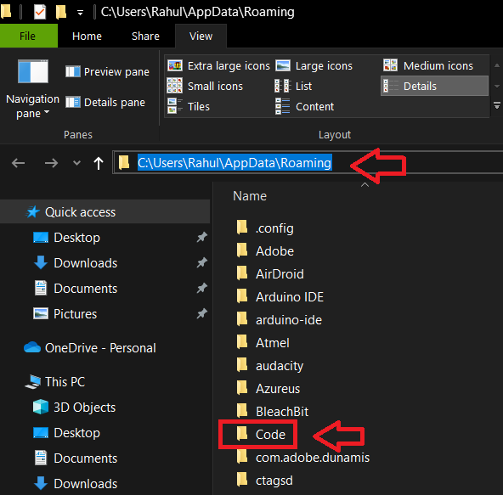Sort by the Name column header

(250, 196)
